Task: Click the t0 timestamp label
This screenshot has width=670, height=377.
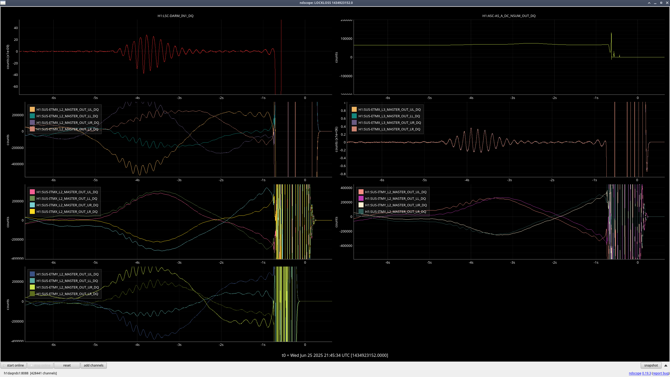Action: click(x=335, y=355)
